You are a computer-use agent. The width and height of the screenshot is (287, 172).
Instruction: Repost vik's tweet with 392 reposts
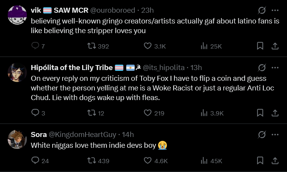(x=92, y=46)
